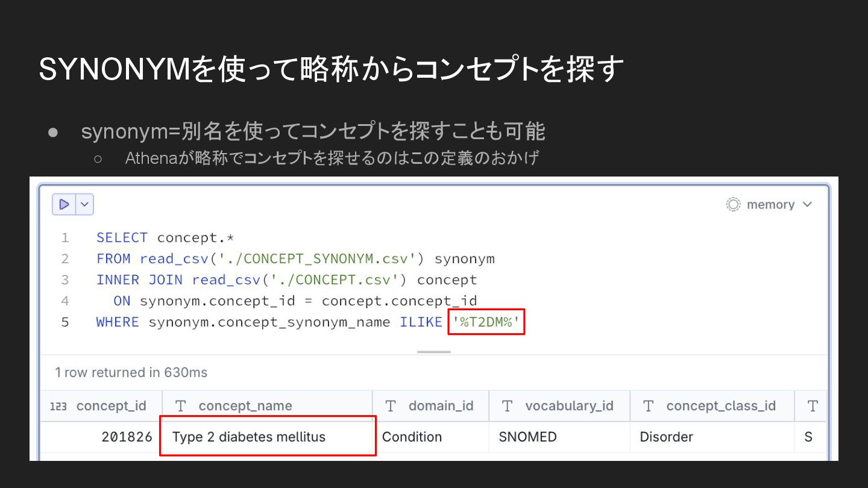This screenshot has width=868, height=488.
Task: Click the text type icon beside concept_class_id
Action: (x=648, y=406)
